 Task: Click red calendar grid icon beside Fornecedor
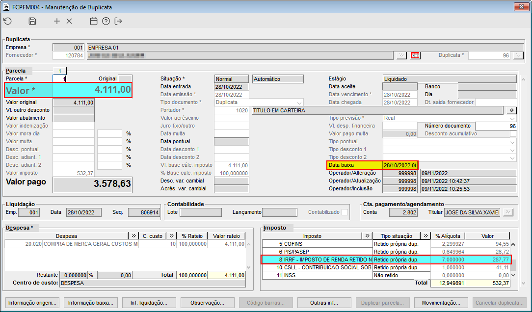coord(416,55)
